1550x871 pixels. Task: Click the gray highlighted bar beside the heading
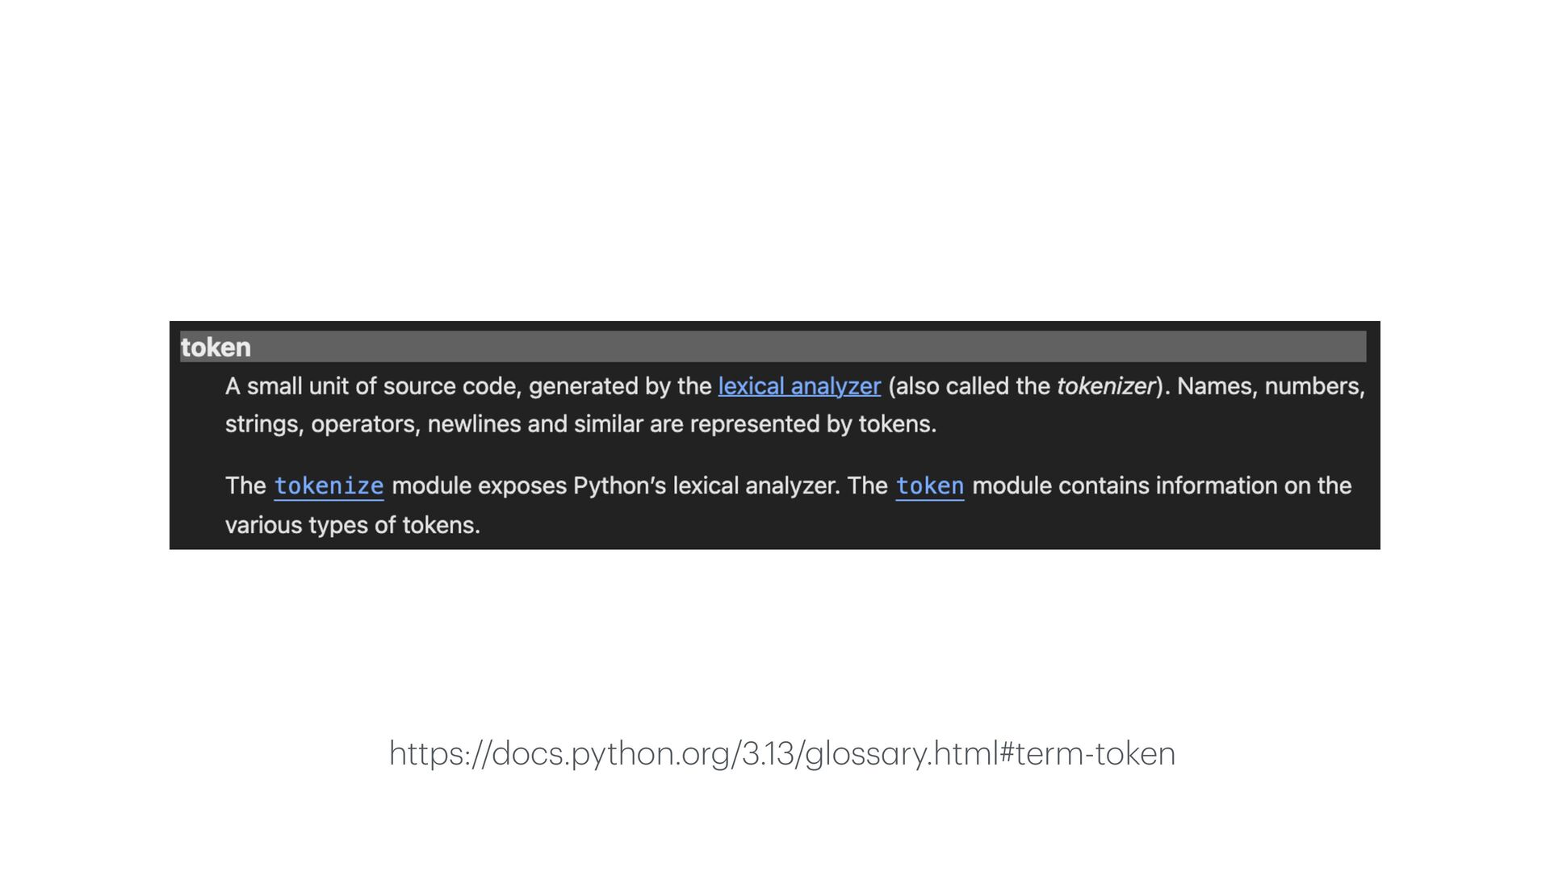tap(807, 347)
